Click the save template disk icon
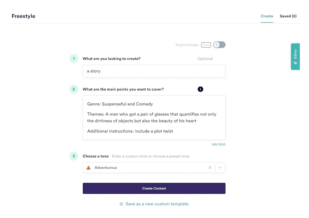 click(x=121, y=204)
